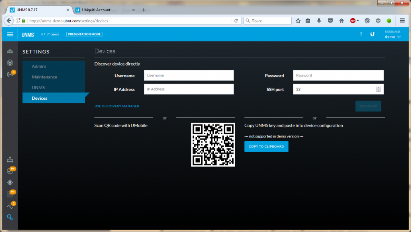The height and width of the screenshot is (232, 411).
Task: Expand the demo username dropdown
Action: click(393, 37)
